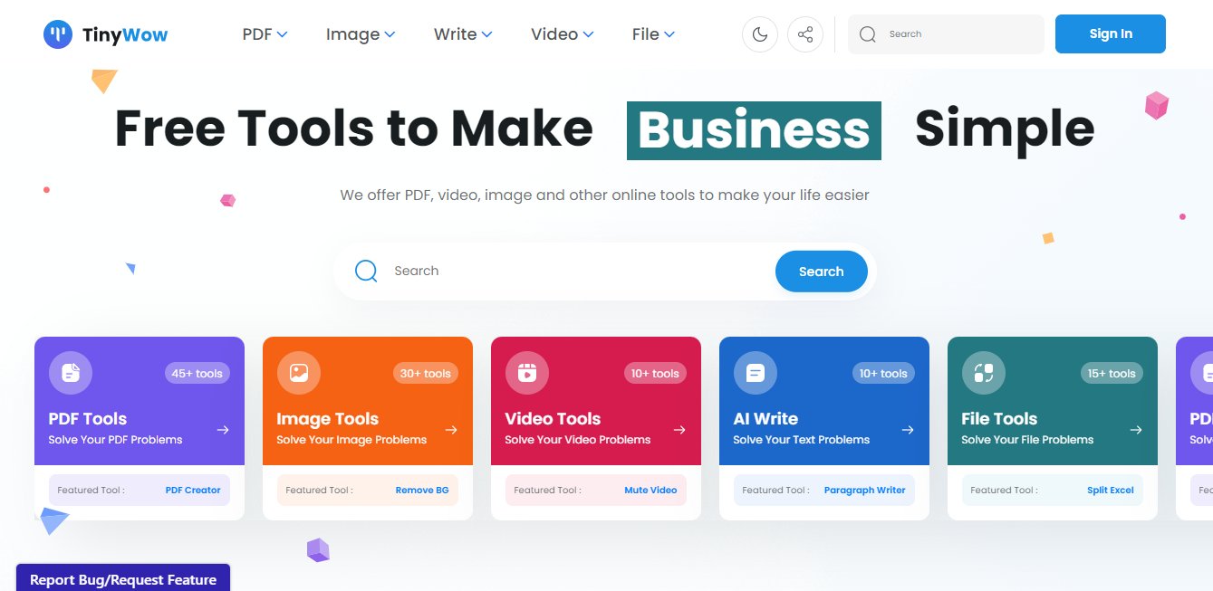Click the arrow on PDF Tools card

click(223, 430)
